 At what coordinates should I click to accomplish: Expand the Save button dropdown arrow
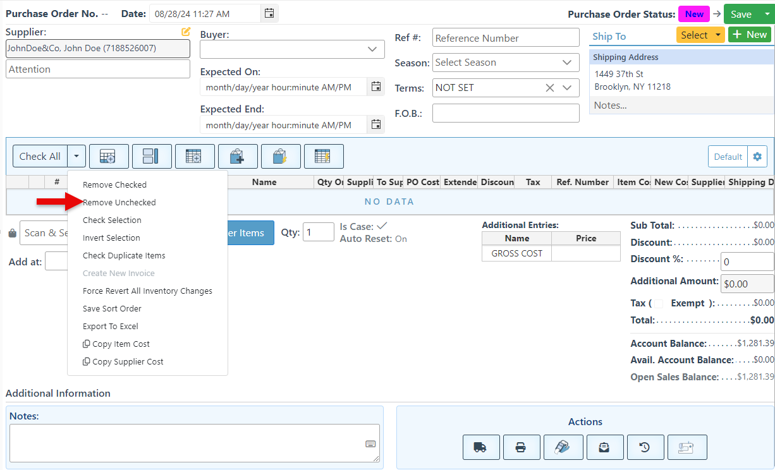point(766,15)
